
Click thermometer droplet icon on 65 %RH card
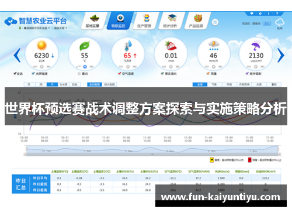[x=128, y=46]
